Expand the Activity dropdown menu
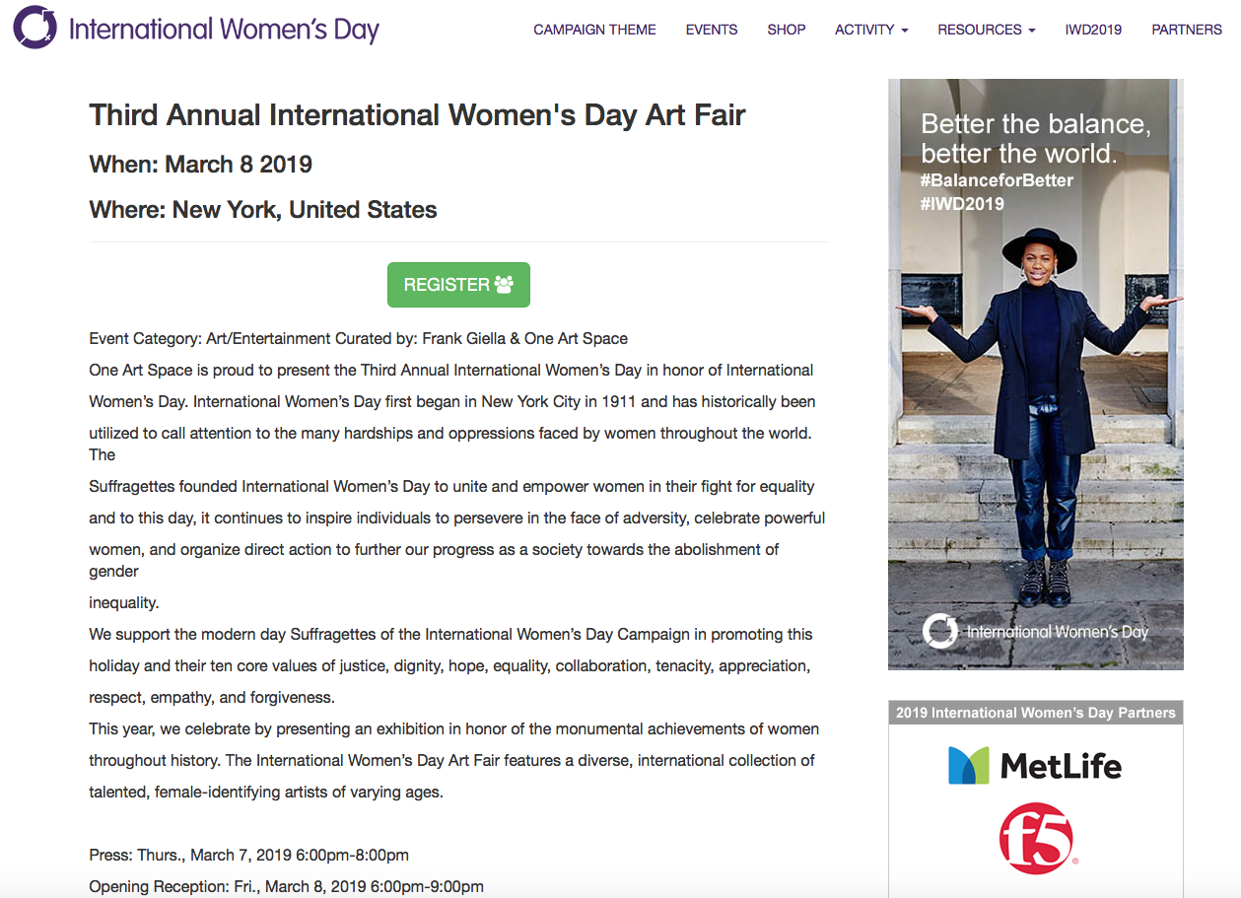Viewport: 1241px width, 898px height. [871, 30]
